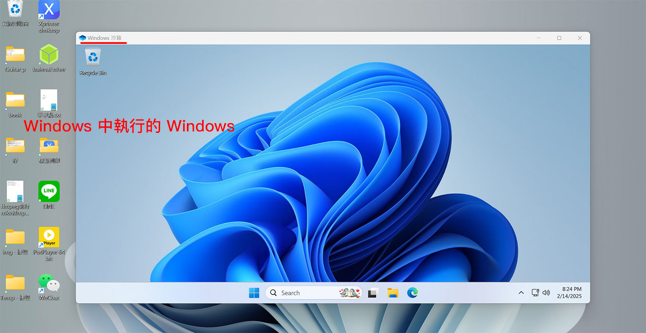Click the network icon in sandbox tray
The width and height of the screenshot is (646, 333).
click(x=535, y=293)
